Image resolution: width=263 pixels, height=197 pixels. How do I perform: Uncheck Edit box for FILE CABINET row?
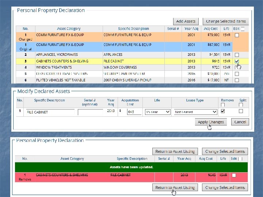tap(237, 61)
